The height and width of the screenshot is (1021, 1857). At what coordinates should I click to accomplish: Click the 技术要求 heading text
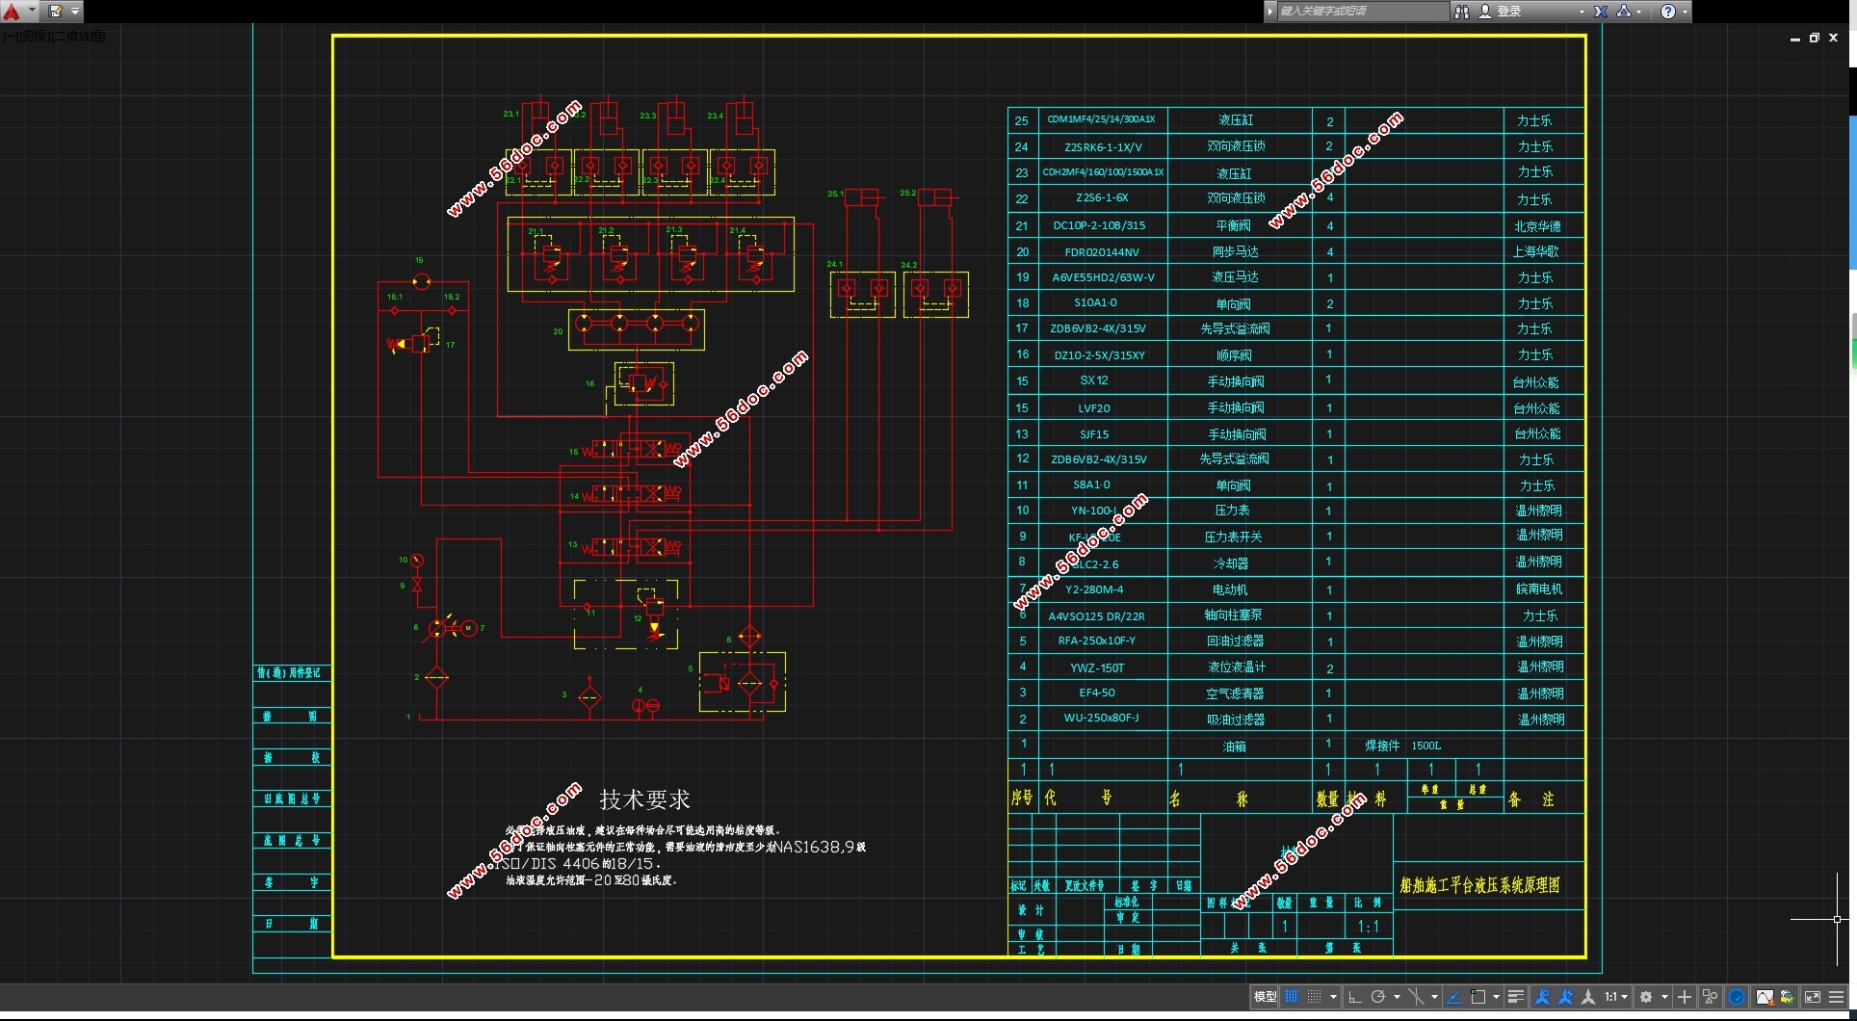(x=644, y=799)
